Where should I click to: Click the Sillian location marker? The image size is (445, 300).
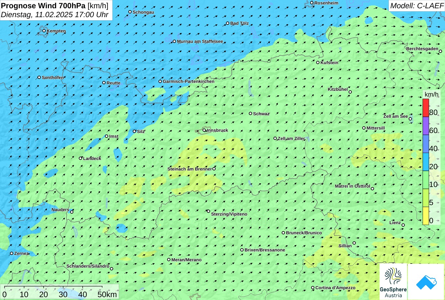pos(354,243)
